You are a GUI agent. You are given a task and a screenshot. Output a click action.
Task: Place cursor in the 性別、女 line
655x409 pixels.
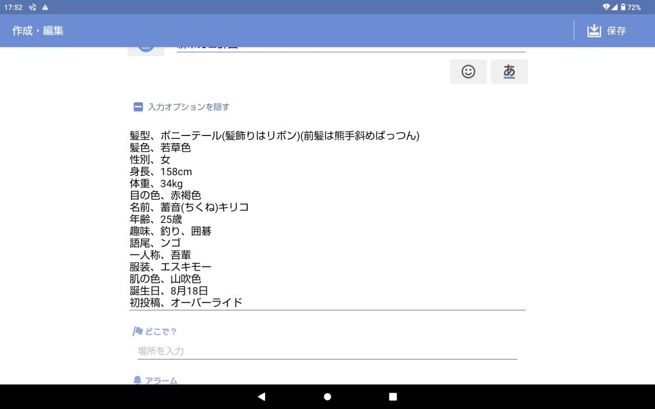click(150, 160)
